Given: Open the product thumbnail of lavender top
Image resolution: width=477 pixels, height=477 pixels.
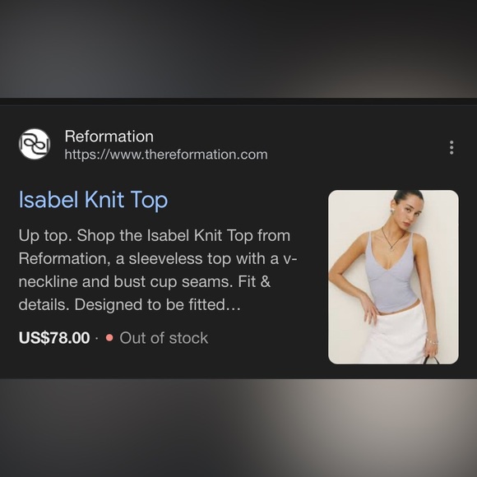Looking at the screenshot, I should 393,277.
